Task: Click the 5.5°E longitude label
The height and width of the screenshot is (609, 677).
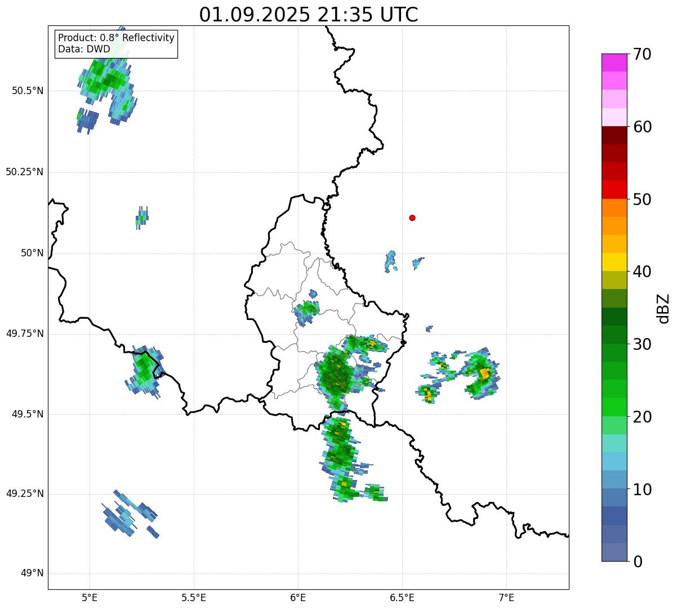Action: 194,597
